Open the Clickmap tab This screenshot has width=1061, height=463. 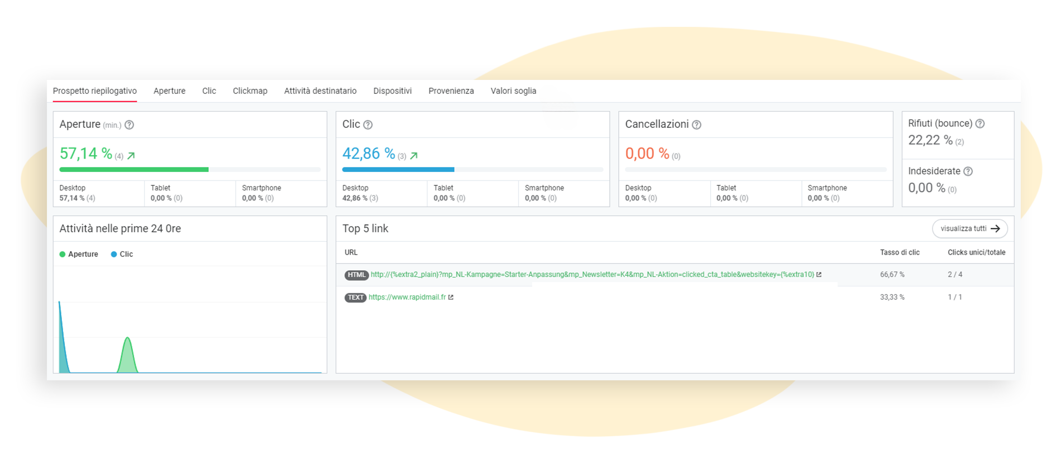tap(250, 91)
